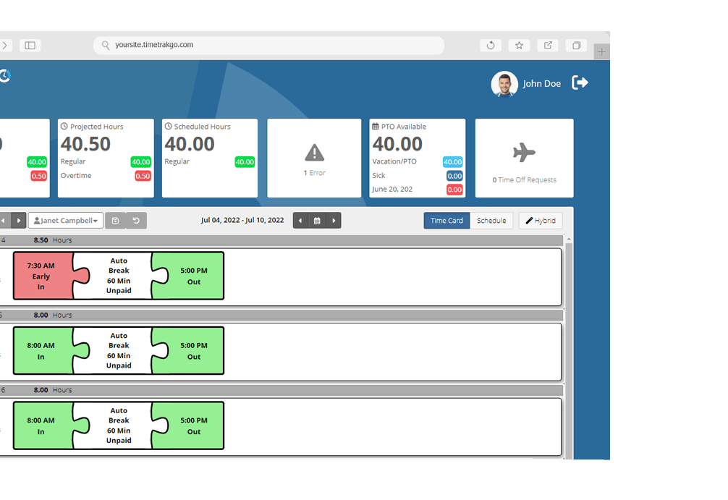Open the Time Off Requests airplane card
The width and height of the screenshot is (728, 500).
point(524,158)
